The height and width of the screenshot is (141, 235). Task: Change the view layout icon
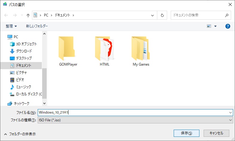(209, 26)
